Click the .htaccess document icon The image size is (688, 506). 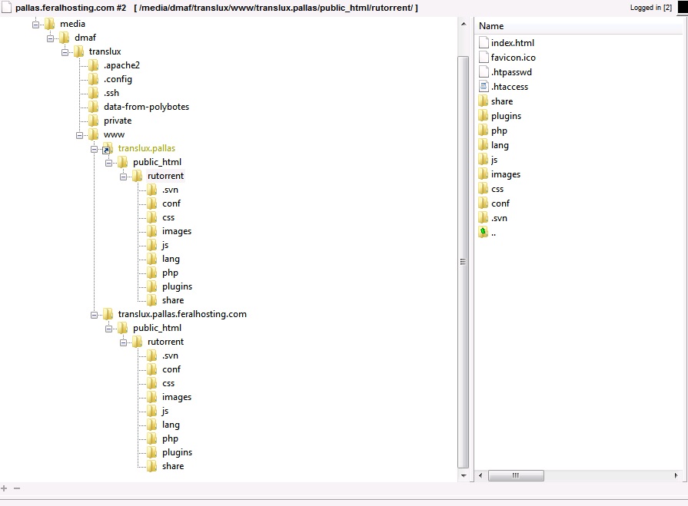(484, 86)
